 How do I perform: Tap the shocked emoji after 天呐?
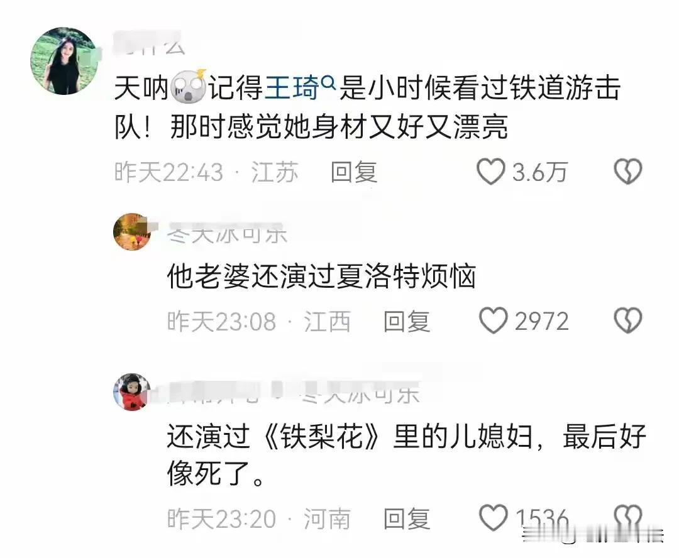(189, 87)
